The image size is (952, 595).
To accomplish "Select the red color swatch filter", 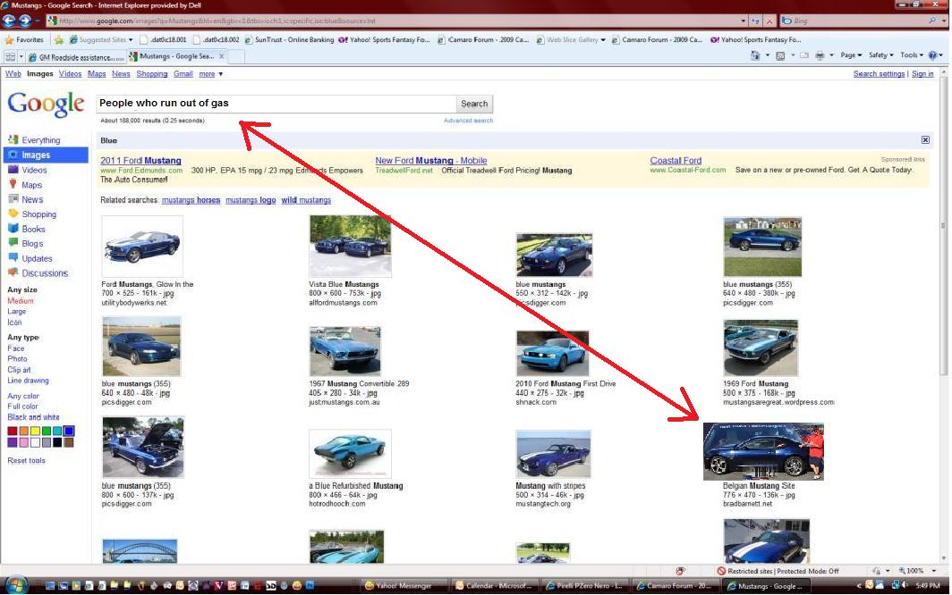I will [13, 432].
